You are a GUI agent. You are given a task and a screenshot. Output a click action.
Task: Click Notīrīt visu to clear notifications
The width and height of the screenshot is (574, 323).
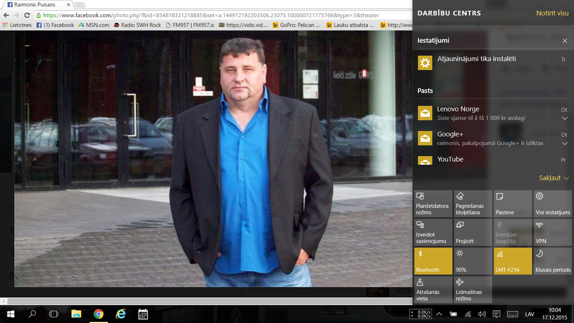tap(552, 13)
